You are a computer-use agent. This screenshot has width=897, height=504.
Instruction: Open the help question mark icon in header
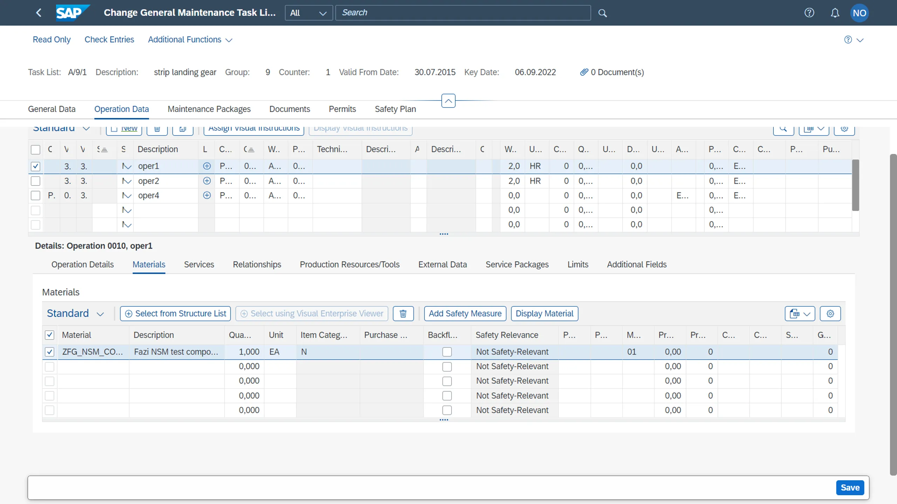click(810, 13)
